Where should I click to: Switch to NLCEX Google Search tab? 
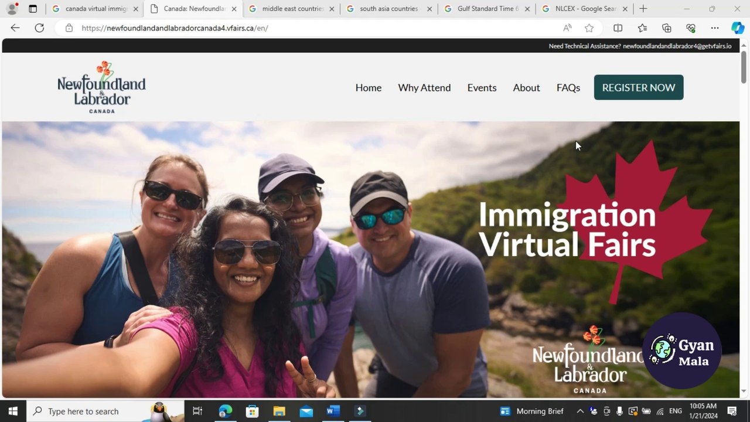coord(584,9)
